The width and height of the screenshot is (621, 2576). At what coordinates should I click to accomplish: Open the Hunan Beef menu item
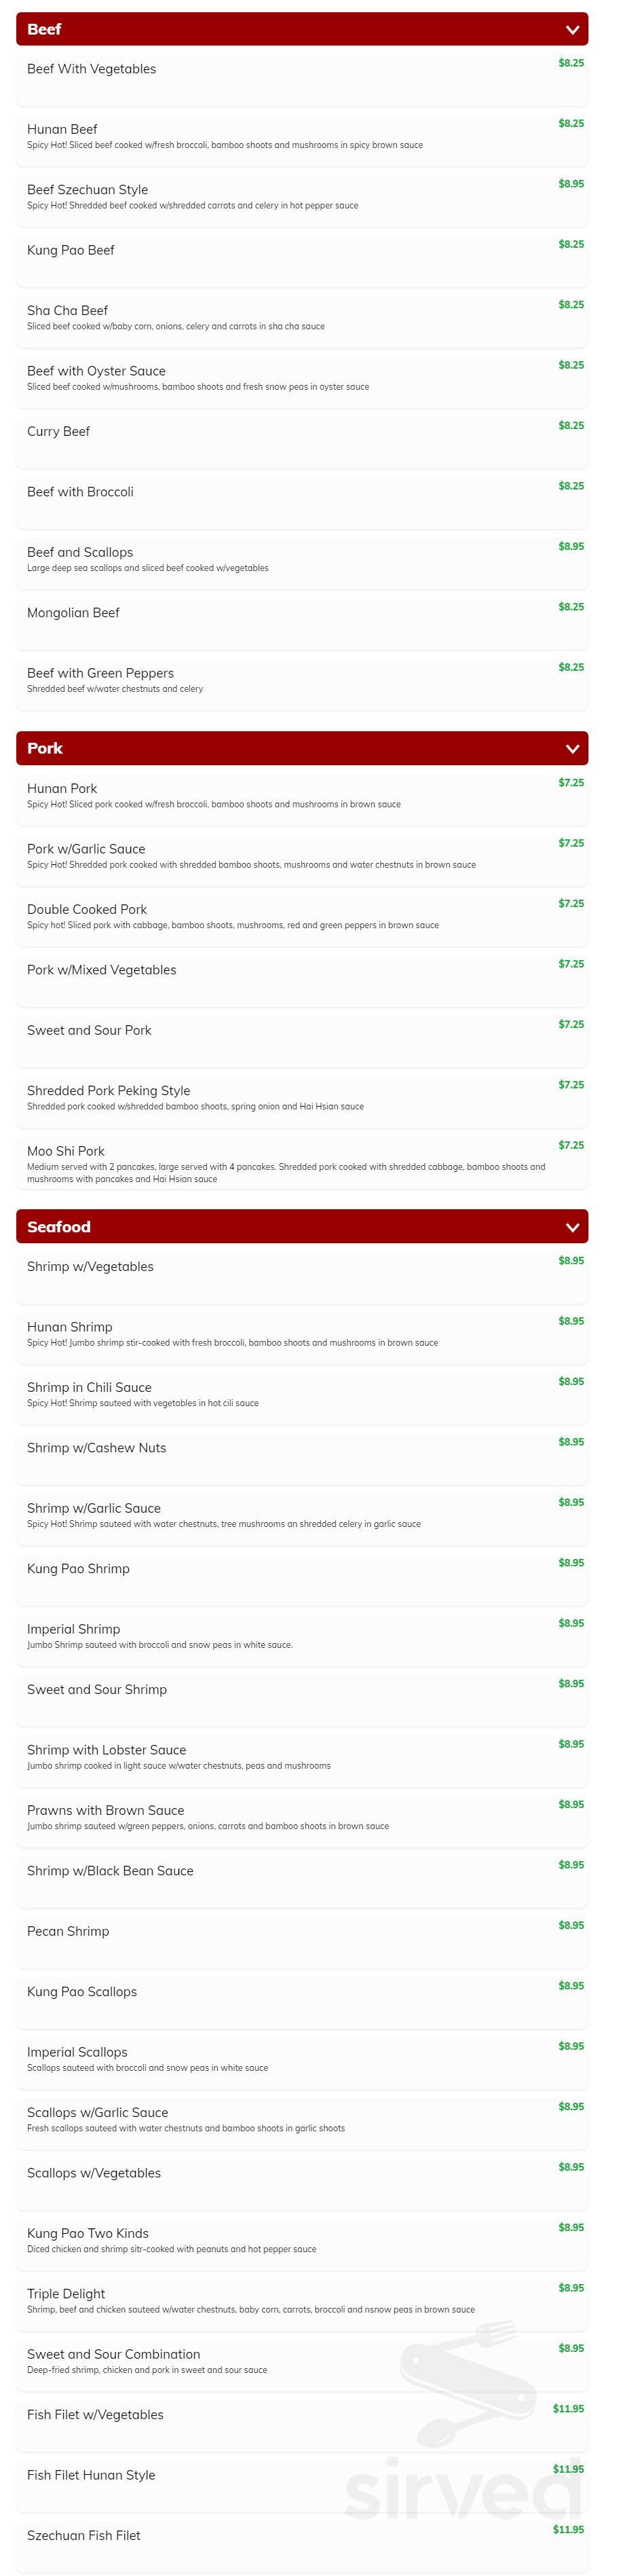pyautogui.click(x=62, y=129)
